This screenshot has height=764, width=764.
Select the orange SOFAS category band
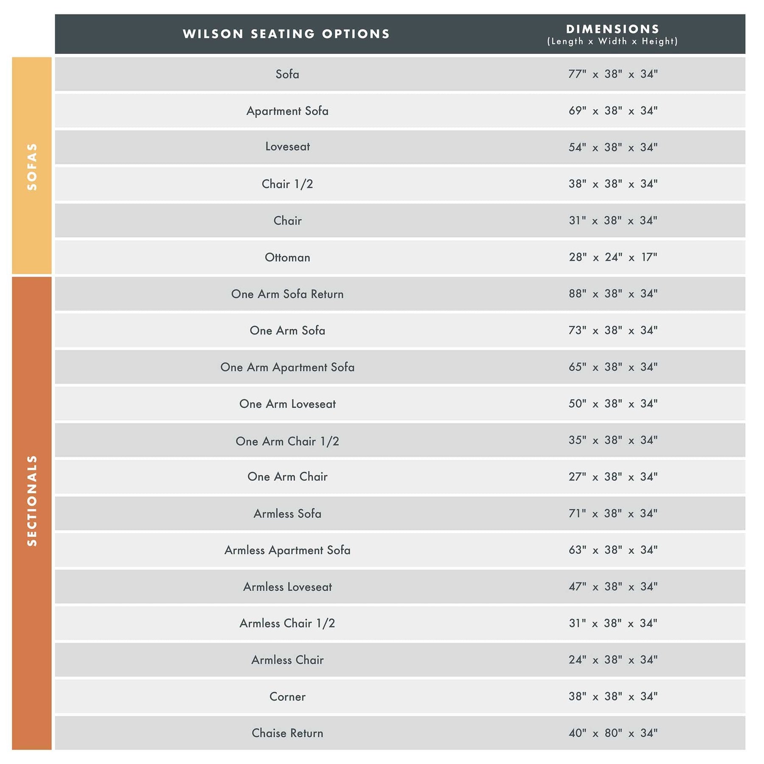[32, 166]
